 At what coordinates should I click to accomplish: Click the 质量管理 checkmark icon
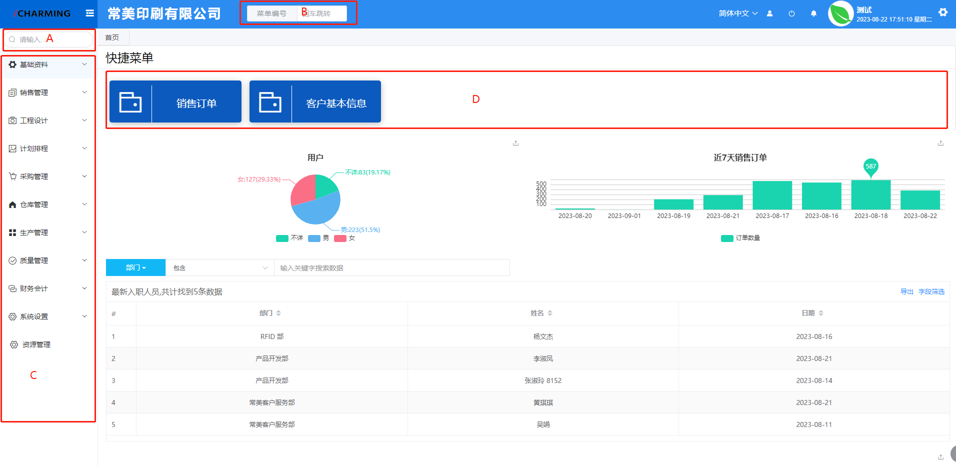tap(12, 260)
